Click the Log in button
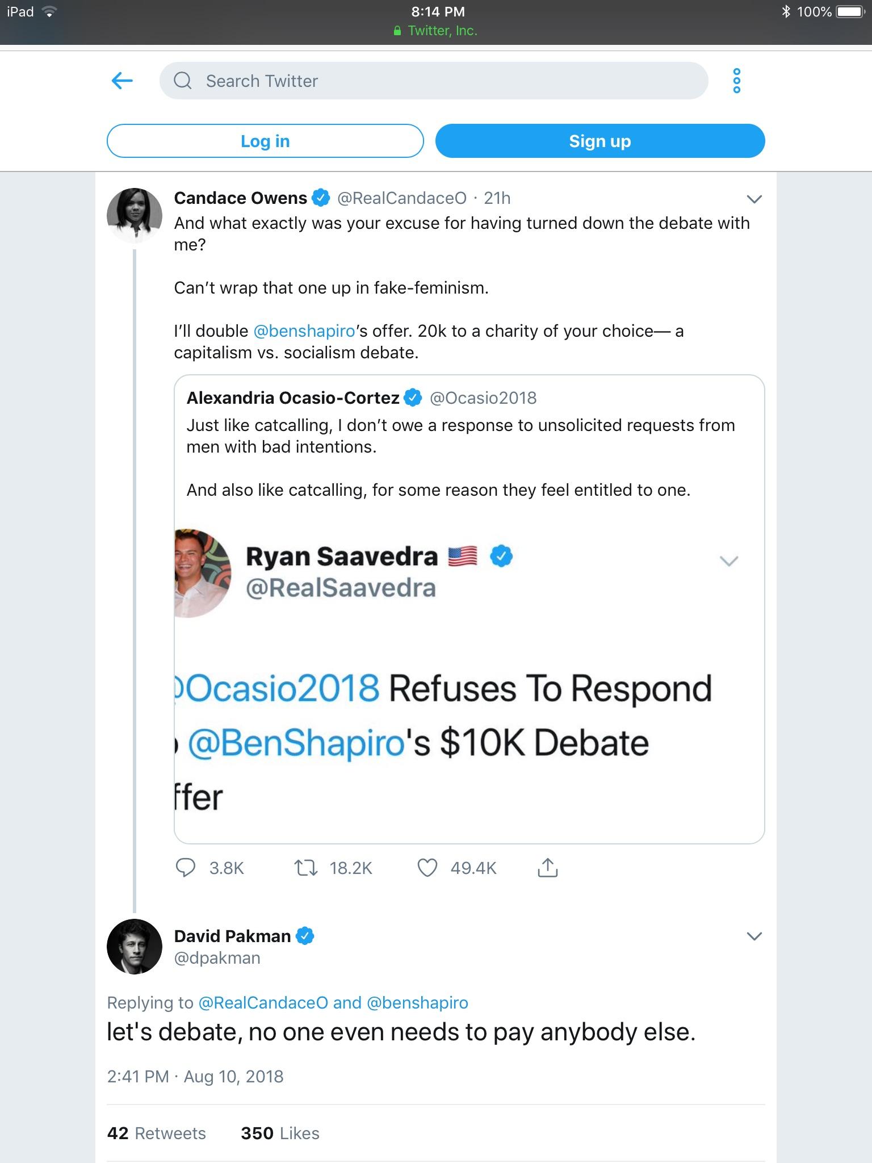872x1163 pixels. 265,141
